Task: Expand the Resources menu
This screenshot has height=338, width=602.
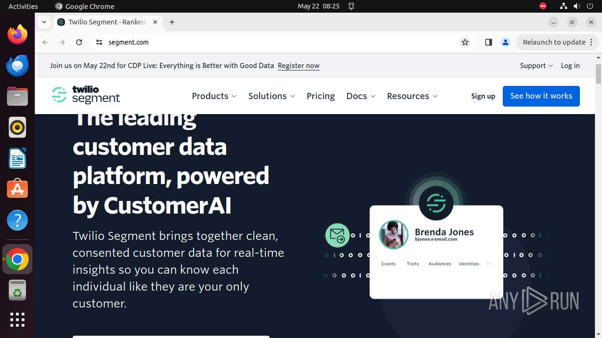Action: (412, 96)
